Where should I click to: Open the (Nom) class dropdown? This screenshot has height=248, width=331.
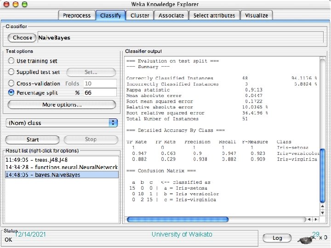[62, 123]
